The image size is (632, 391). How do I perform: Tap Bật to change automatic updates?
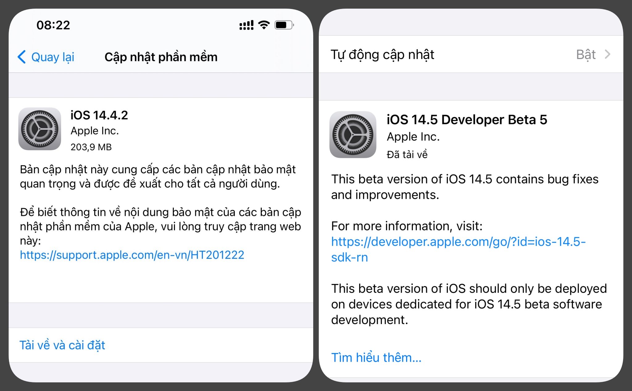point(586,55)
